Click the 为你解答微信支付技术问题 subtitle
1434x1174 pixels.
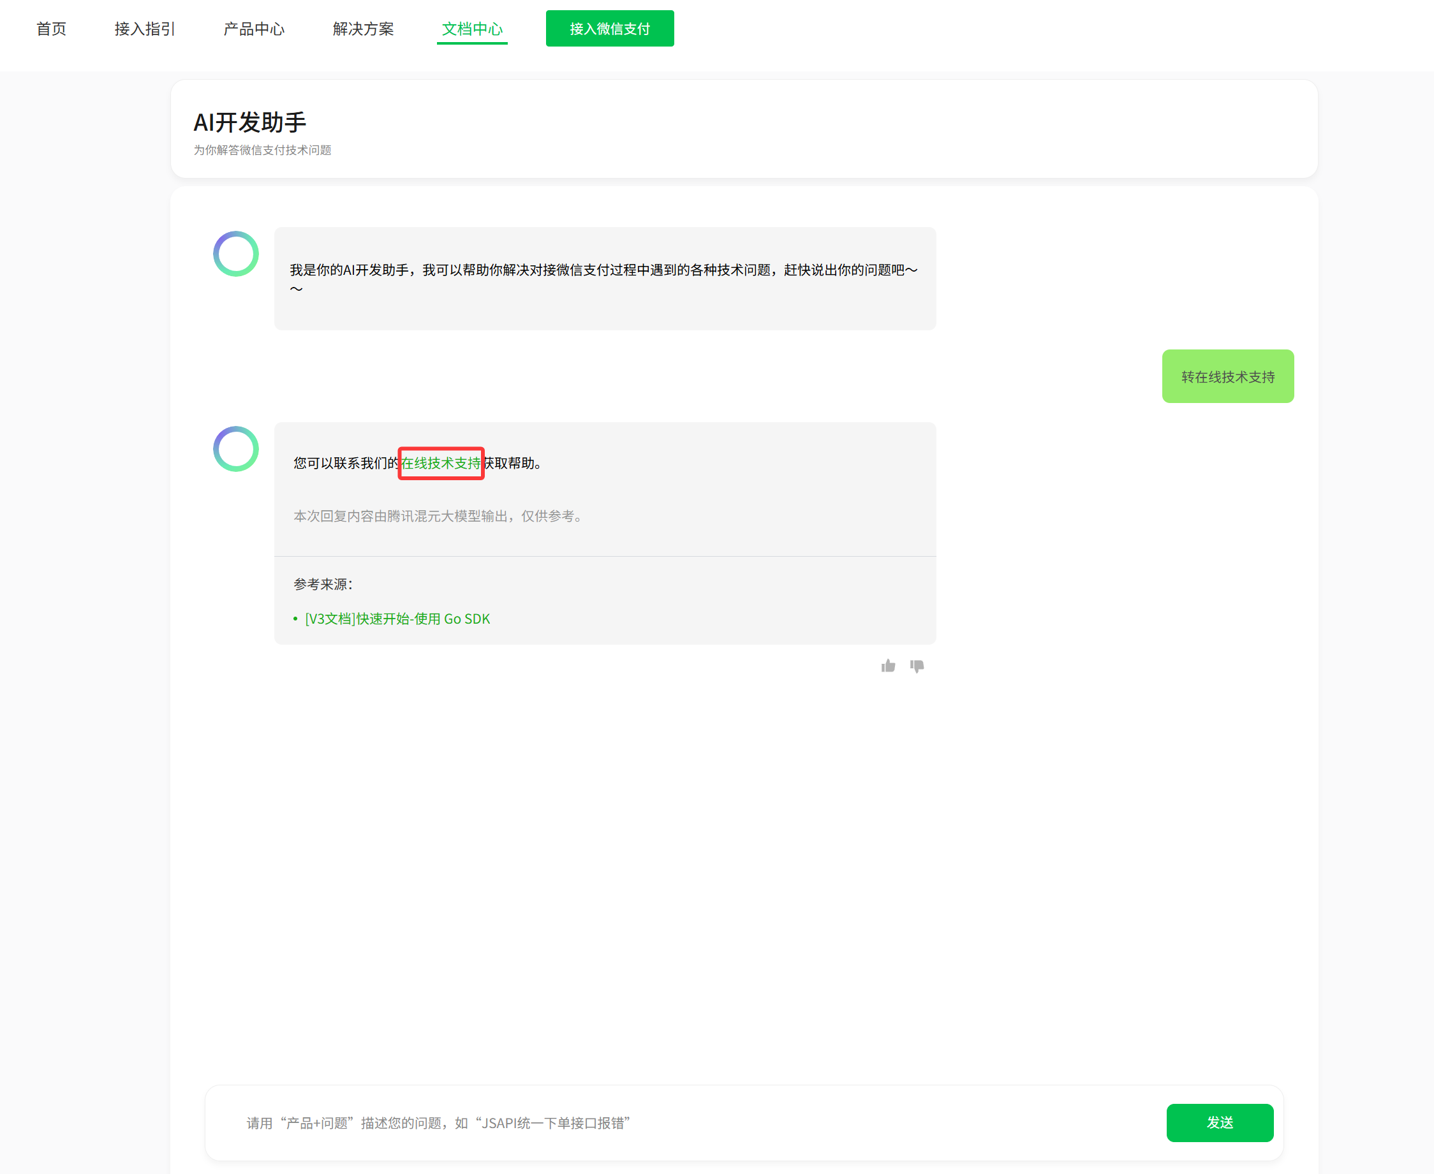click(262, 150)
